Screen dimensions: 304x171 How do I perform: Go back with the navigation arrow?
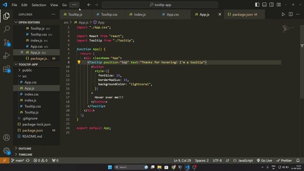click(89, 5)
